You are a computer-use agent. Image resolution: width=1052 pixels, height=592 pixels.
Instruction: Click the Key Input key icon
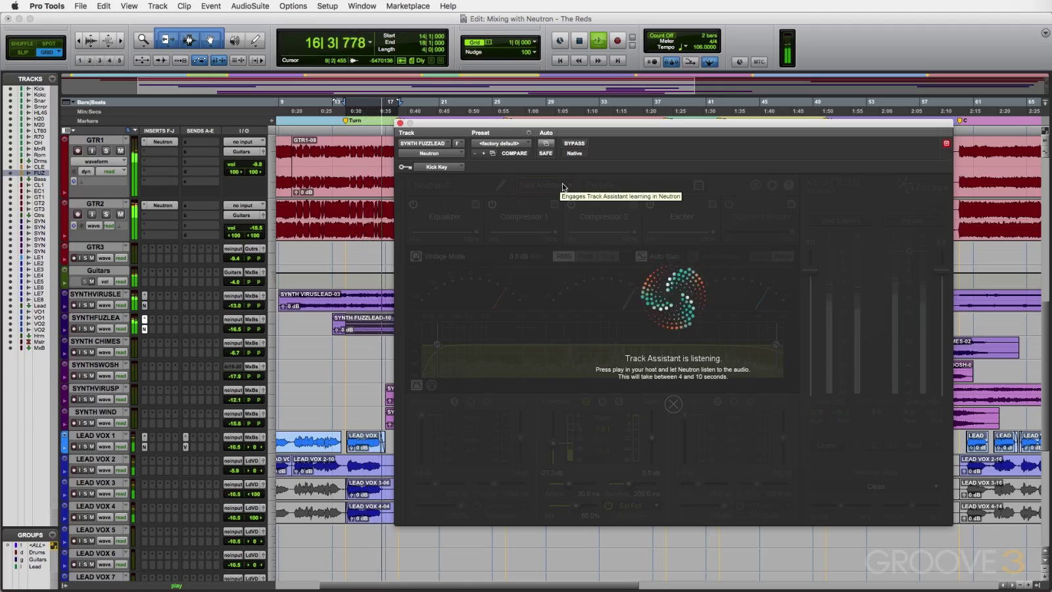tap(405, 167)
